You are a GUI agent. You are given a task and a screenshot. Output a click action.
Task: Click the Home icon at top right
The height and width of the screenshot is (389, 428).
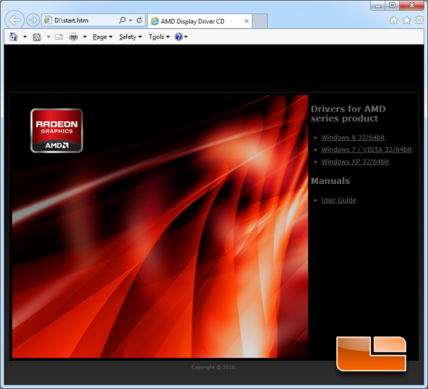coord(394,20)
